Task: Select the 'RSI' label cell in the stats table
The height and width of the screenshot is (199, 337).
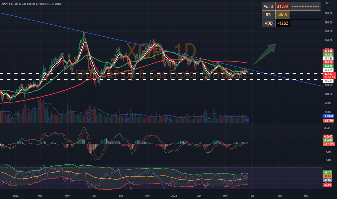Action: [268, 15]
